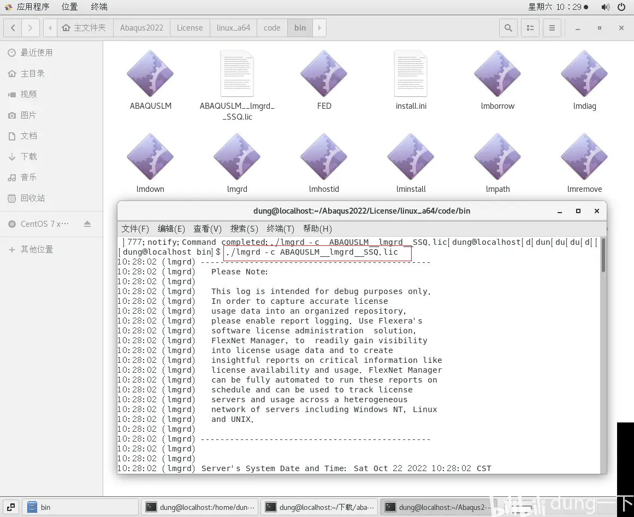
Task: Open terminal 帮助(H) menu
Action: click(x=317, y=229)
